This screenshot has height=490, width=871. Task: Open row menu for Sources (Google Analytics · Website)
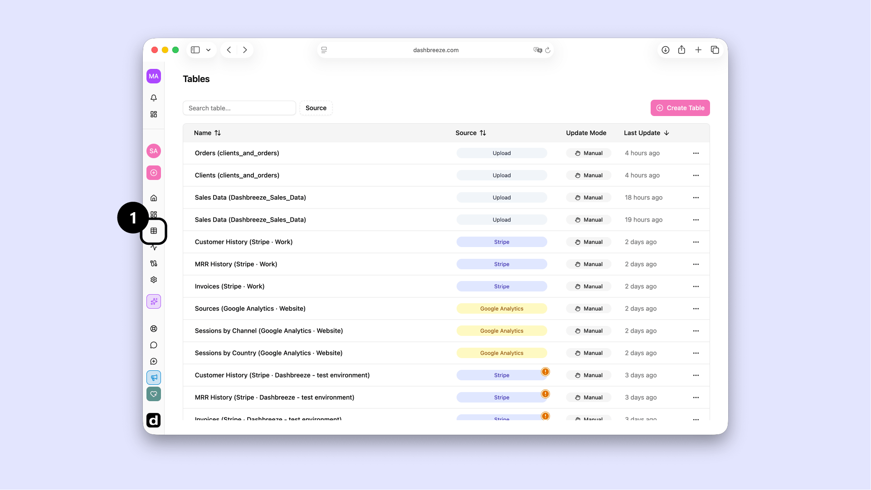click(x=696, y=309)
